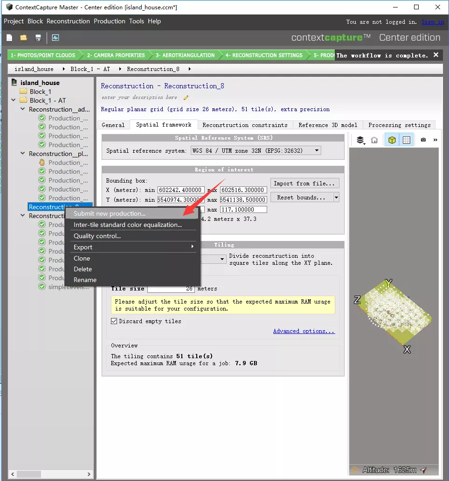Choose Rename in the context menu
Viewport: 449px width, 481px height.
pos(132,280)
